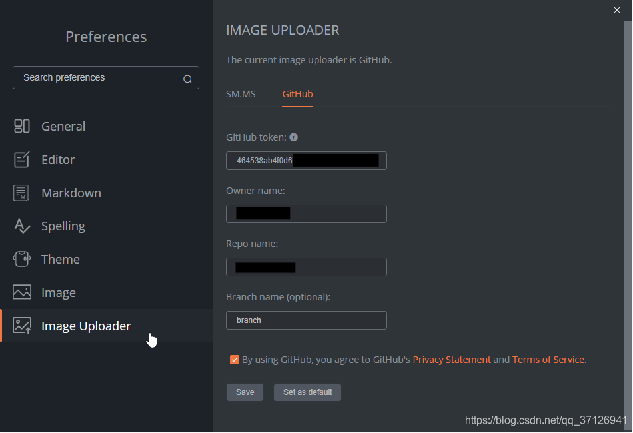This screenshot has height=433, width=633.
Task: Open General preferences section
Action: tap(63, 127)
